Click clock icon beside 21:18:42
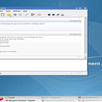Viewport: 102px width, 102px height. (79, 34)
